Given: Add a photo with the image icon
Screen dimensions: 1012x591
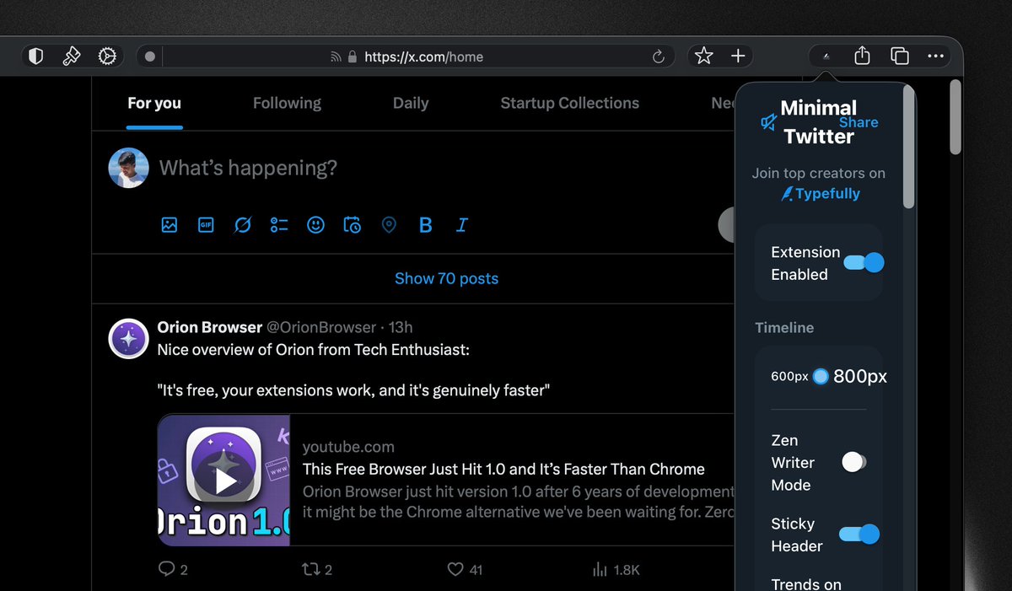Looking at the screenshot, I should pyautogui.click(x=170, y=225).
